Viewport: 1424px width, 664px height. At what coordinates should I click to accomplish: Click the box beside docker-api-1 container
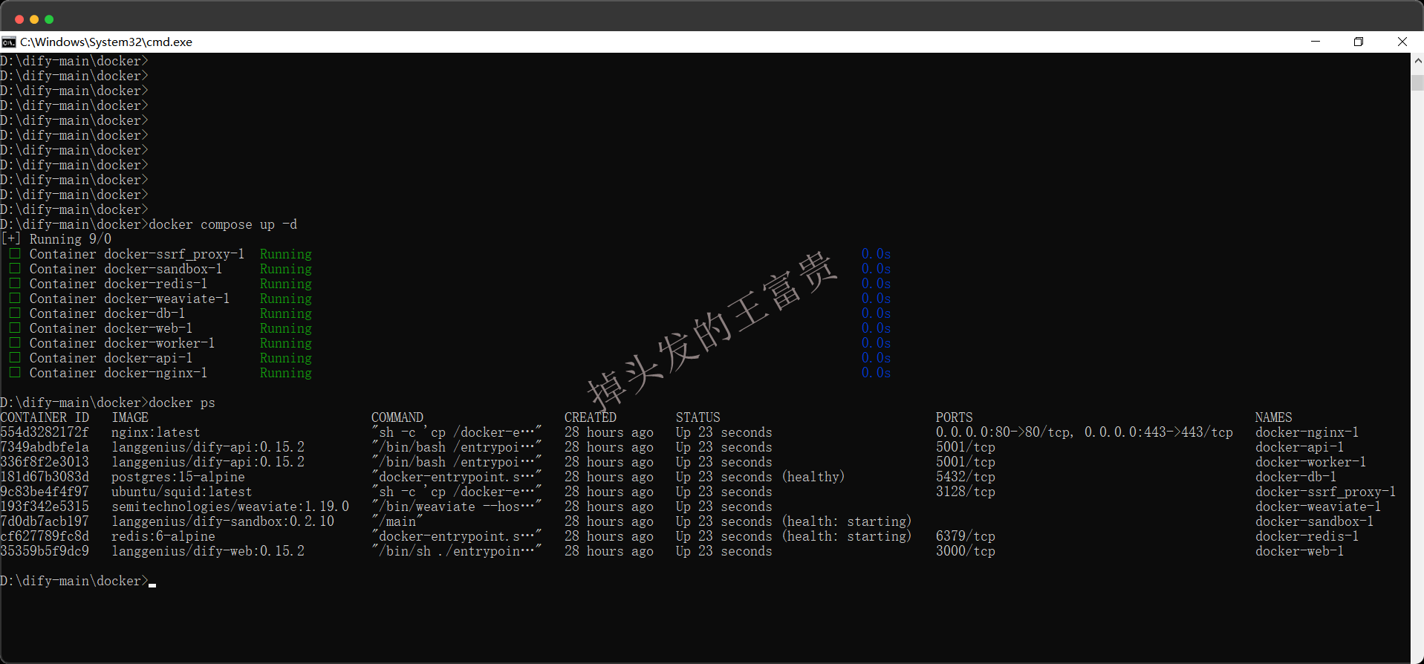(14, 358)
